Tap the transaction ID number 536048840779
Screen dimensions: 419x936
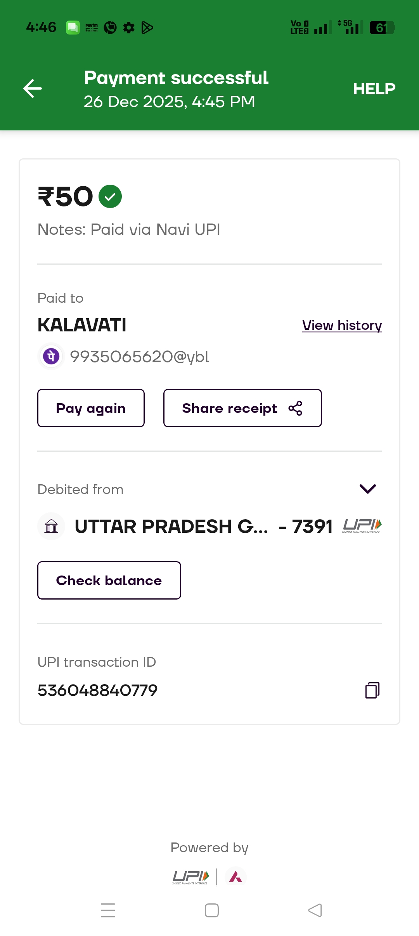[x=97, y=690]
